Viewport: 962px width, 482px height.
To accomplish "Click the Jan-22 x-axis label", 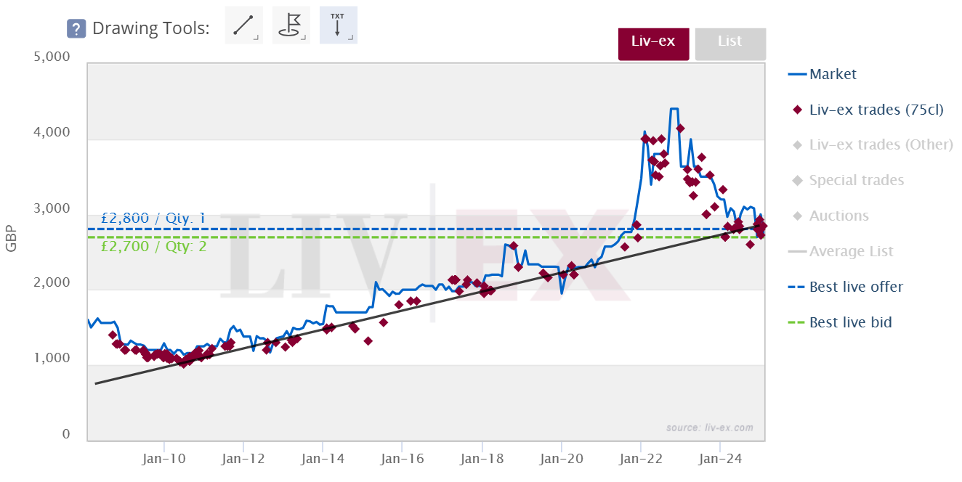I will click(x=641, y=459).
